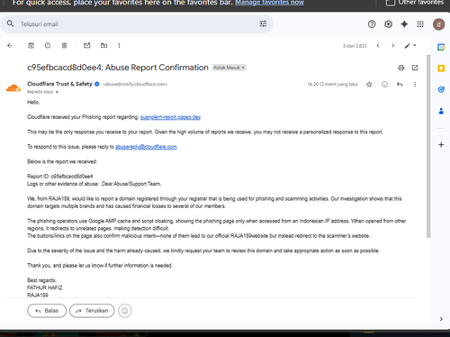Open Google Calendar in side panel
The width and height of the screenshot is (450, 337).
click(x=441, y=47)
